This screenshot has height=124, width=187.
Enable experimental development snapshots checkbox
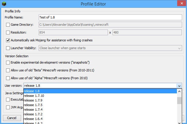[8, 62]
